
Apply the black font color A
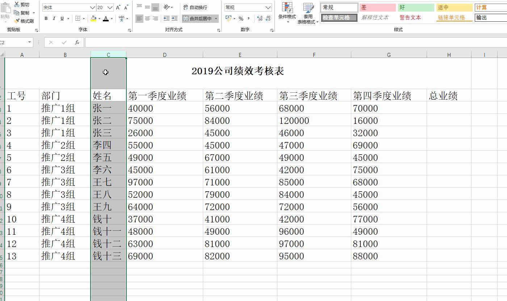click(106, 18)
